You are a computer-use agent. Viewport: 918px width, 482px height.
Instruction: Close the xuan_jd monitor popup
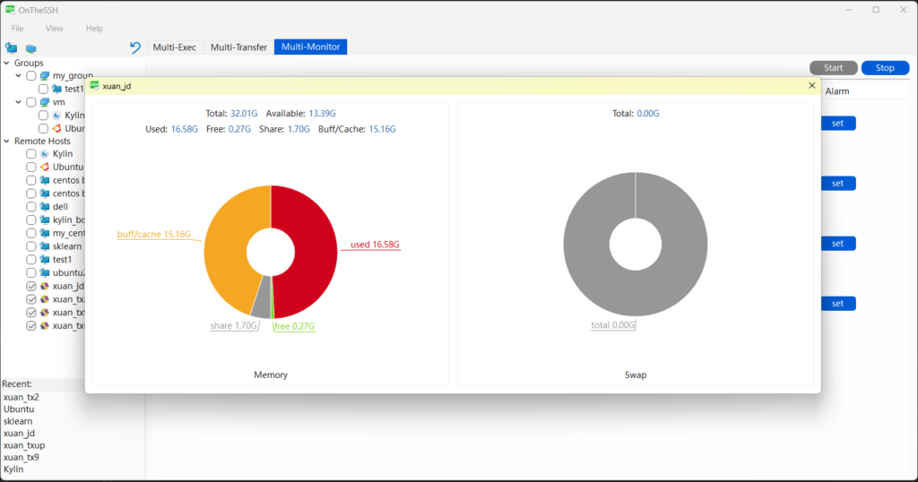812,86
